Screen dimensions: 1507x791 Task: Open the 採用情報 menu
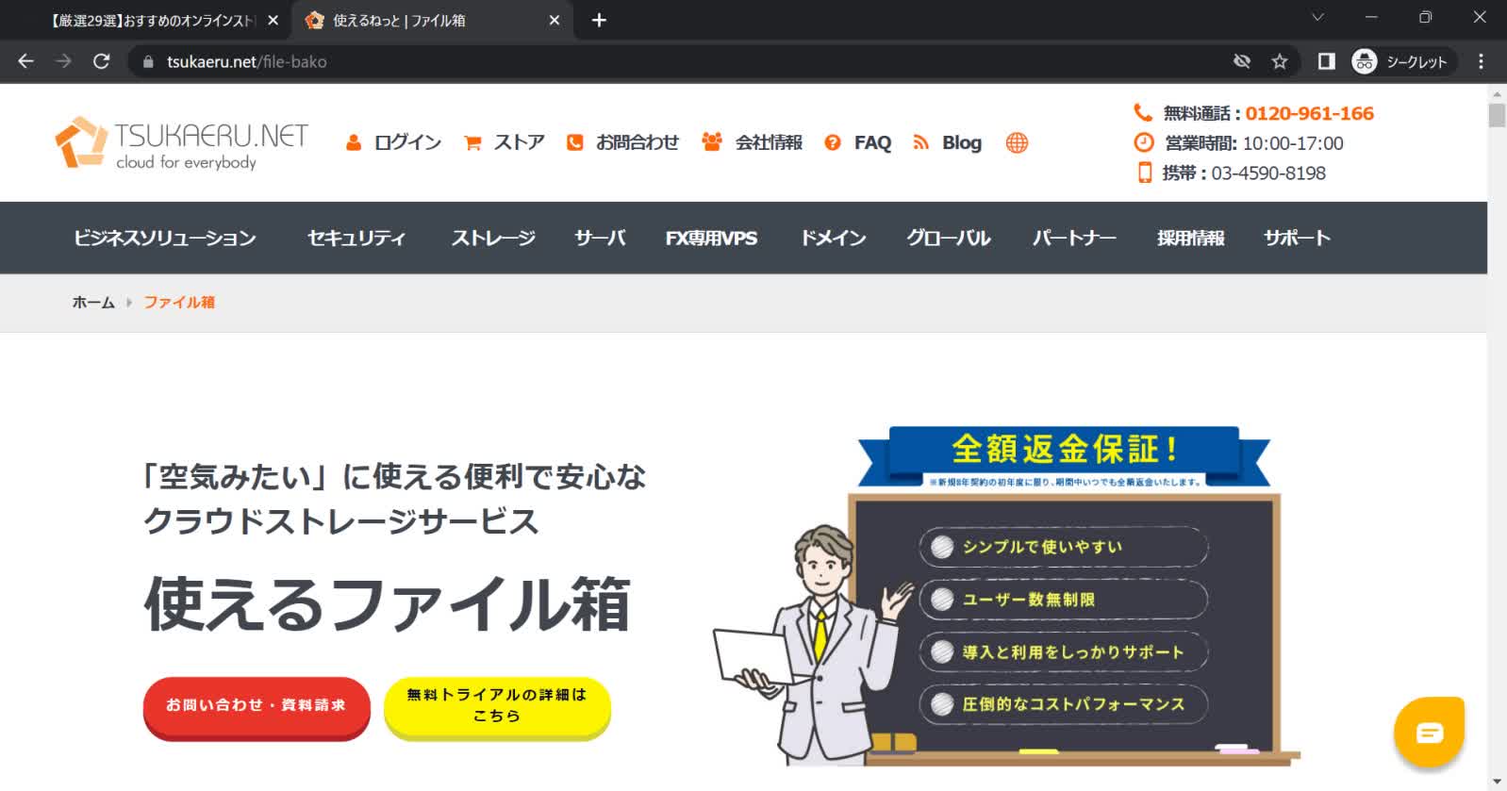pyautogui.click(x=1191, y=238)
